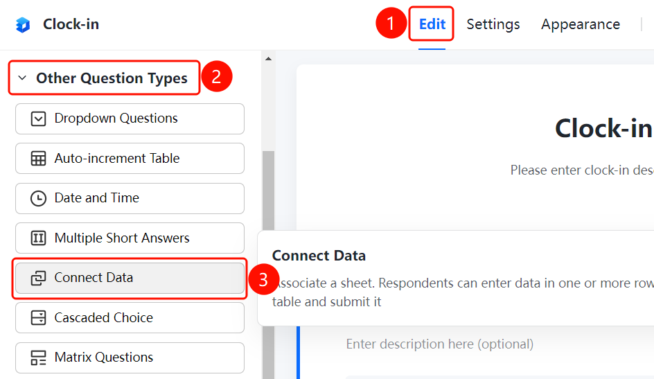Add a Cascaded Choice question
654x379 pixels.
coord(130,318)
